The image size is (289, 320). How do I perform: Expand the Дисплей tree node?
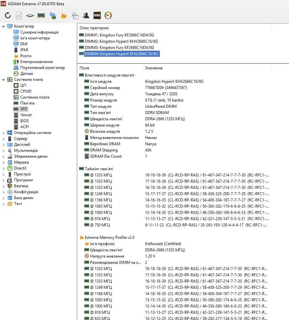click(x=3, y=145)
